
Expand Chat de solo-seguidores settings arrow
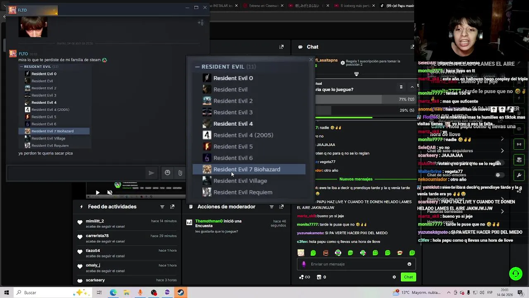coord(502,151)
